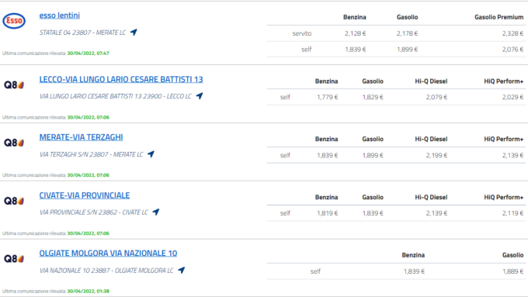
Task: Open directions arrow for Olgiate Molgora Via Nazionale
Action: point(181,270)
